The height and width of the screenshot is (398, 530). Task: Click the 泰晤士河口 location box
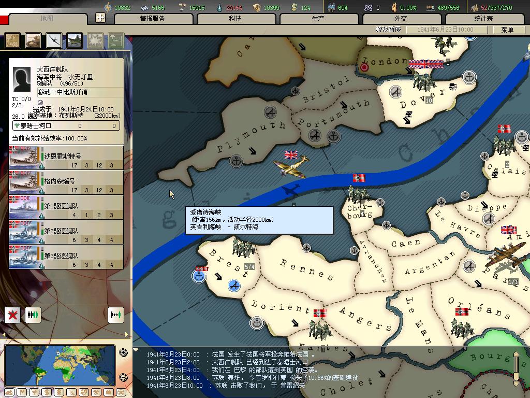click(x=66, y=126)
